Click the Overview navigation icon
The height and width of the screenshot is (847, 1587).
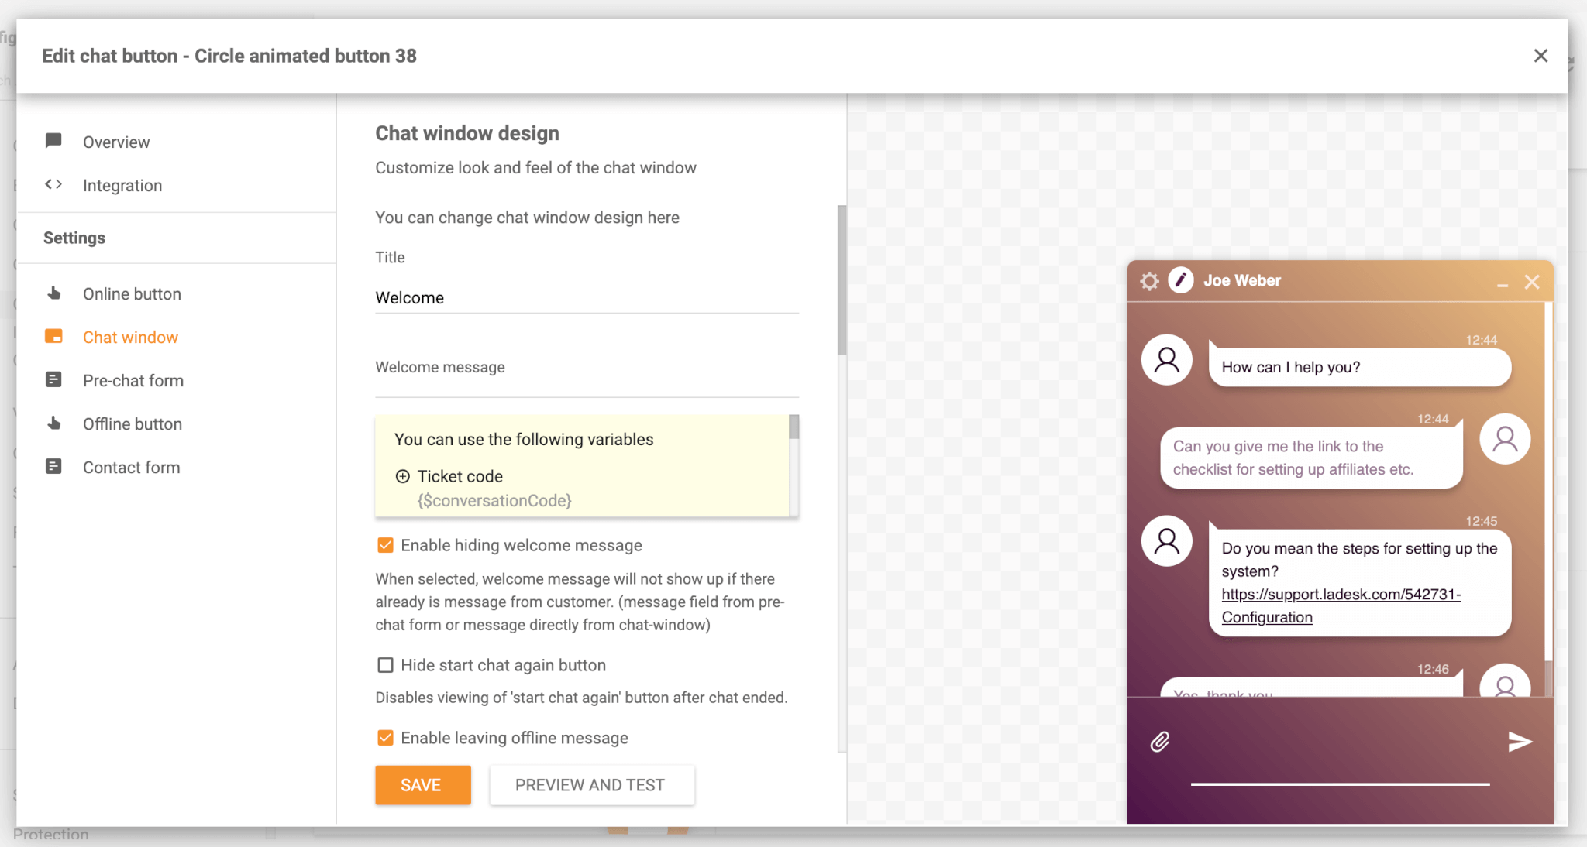(54, 139)
